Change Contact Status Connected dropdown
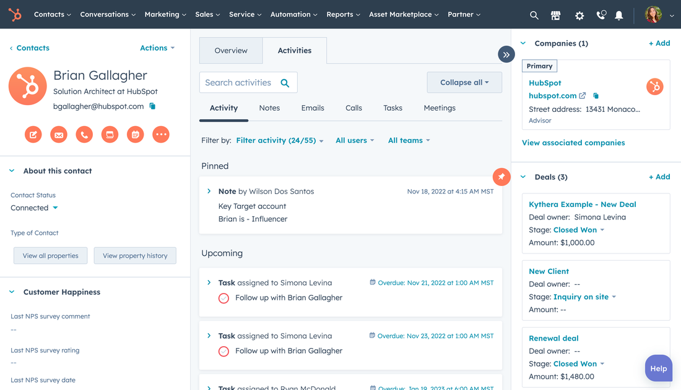This screenshot has width=681, height=390. [x=34, y=208]
